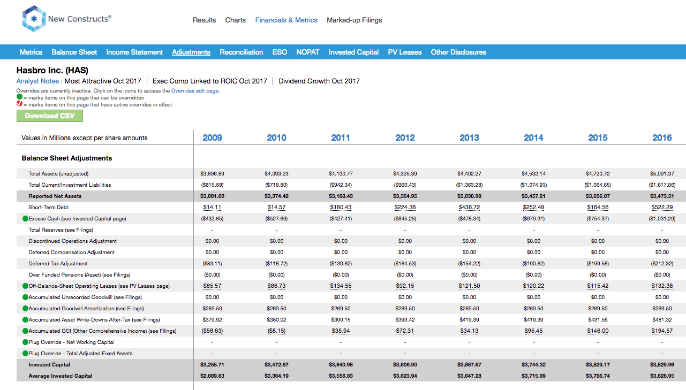The width and height of the screenshot is (686, 390).
Task: Click 2009 Reported Net Assets value $3,081.00
Action: [x=212, y=196]
